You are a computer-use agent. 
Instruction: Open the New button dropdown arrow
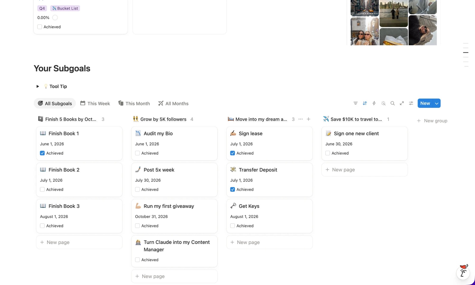click(x=437, y=103)
